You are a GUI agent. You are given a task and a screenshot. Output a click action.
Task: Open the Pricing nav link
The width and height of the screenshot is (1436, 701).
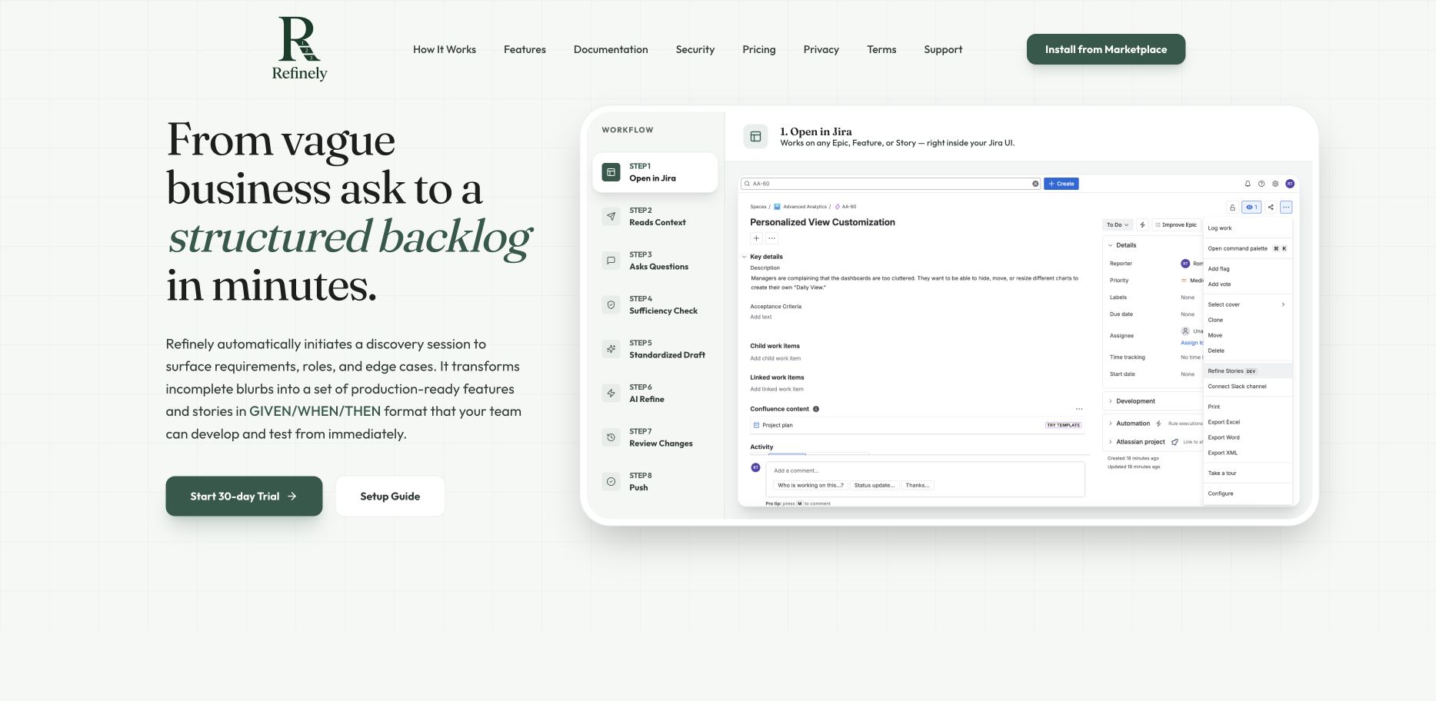[x=759, y=49]
